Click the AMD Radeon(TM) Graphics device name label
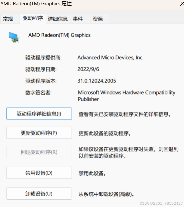The width and height of the screenshot is (184, 207). coord(60,35)
